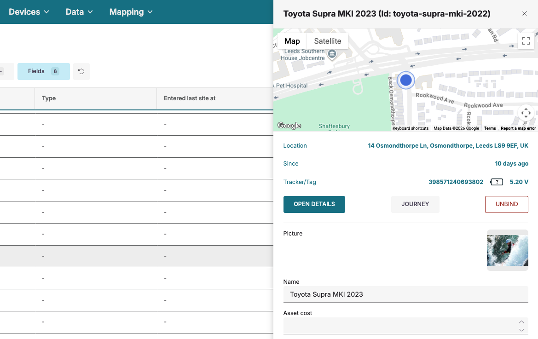Open the Osmondthorpe Ln location address link
This screenshot has height=339, width=538.
coord(448,146)
